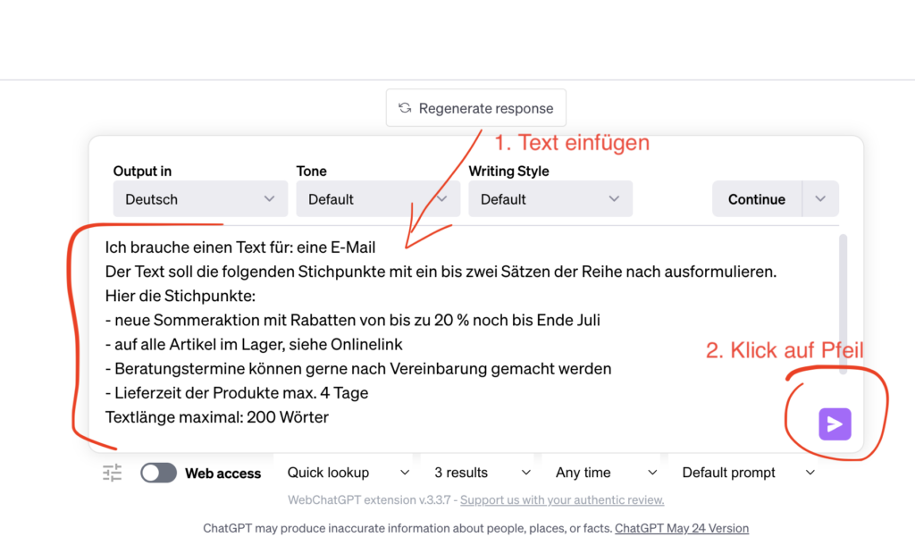Viewport: 915px width, 545px height.
Task: Click the circular refresh icon in Regenerate response
Action: (x=405, y=108)
